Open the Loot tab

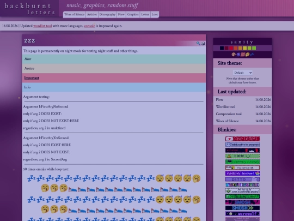[155, 15]
